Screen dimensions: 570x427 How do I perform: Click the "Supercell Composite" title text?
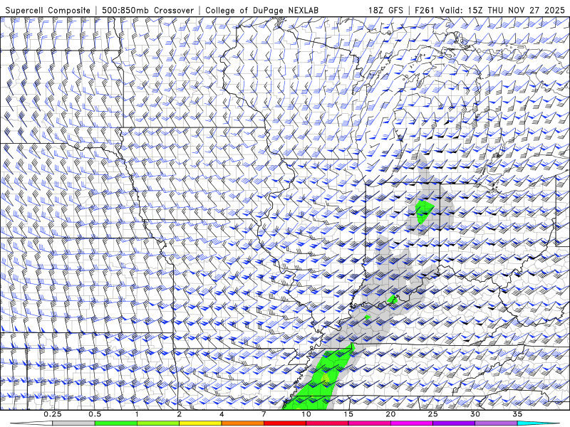coord(48,10)
